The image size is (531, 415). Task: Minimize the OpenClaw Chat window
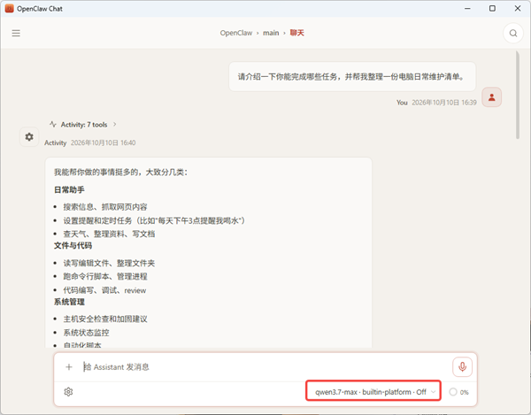(467, 9)
